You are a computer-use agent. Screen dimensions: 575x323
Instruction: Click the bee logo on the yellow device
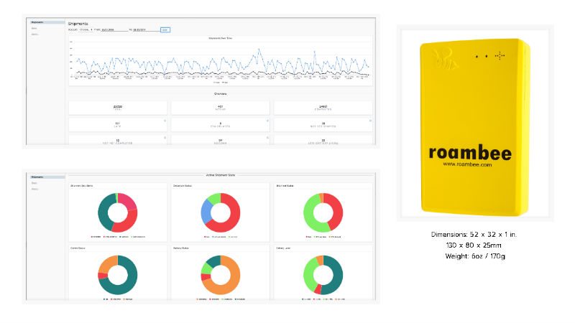(444, 60)
